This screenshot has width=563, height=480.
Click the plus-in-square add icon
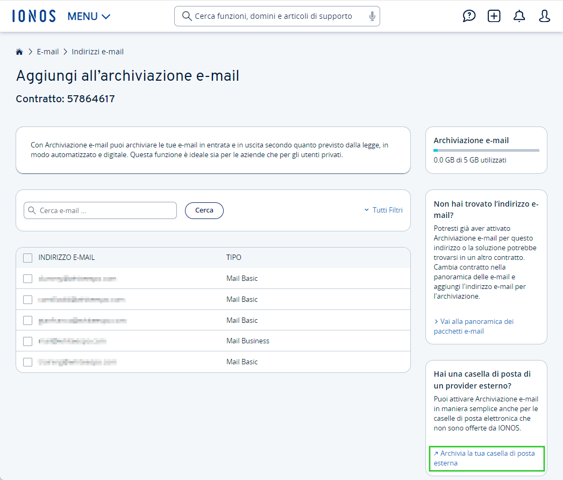point(494,16)
